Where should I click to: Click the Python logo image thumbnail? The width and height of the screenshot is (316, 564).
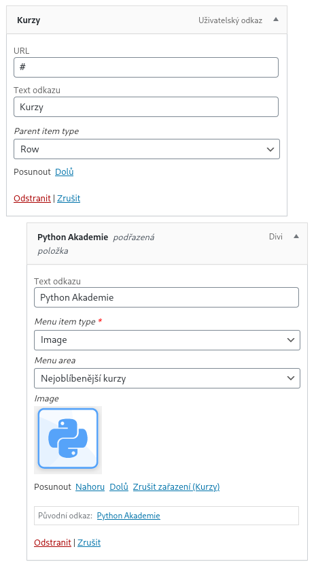[x=68, y=440]
